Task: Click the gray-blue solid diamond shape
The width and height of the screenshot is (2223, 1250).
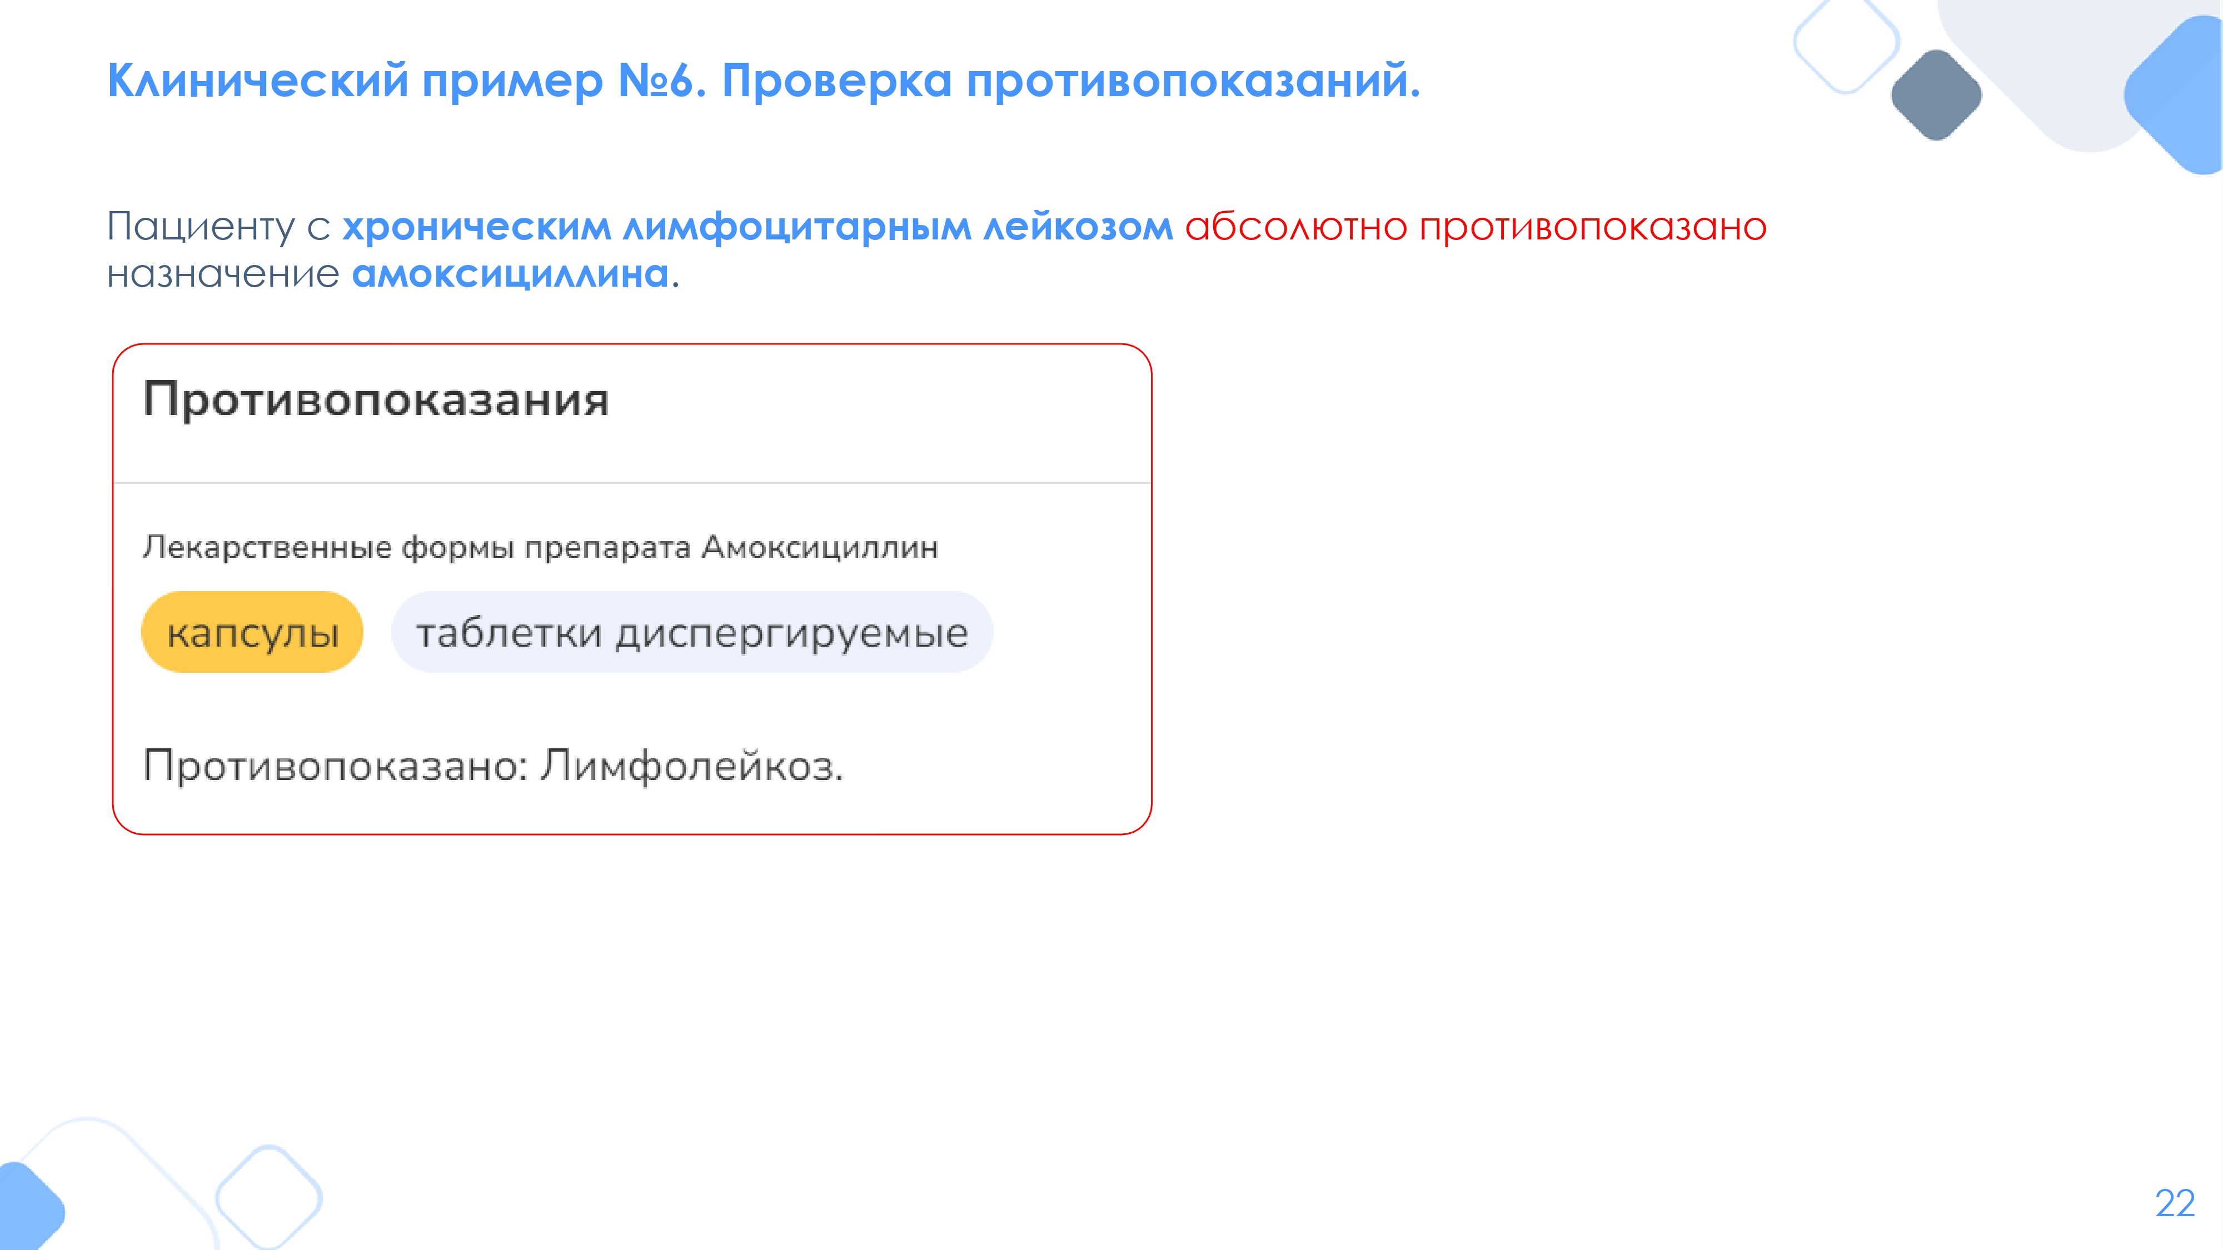Action: (1936, 95)
